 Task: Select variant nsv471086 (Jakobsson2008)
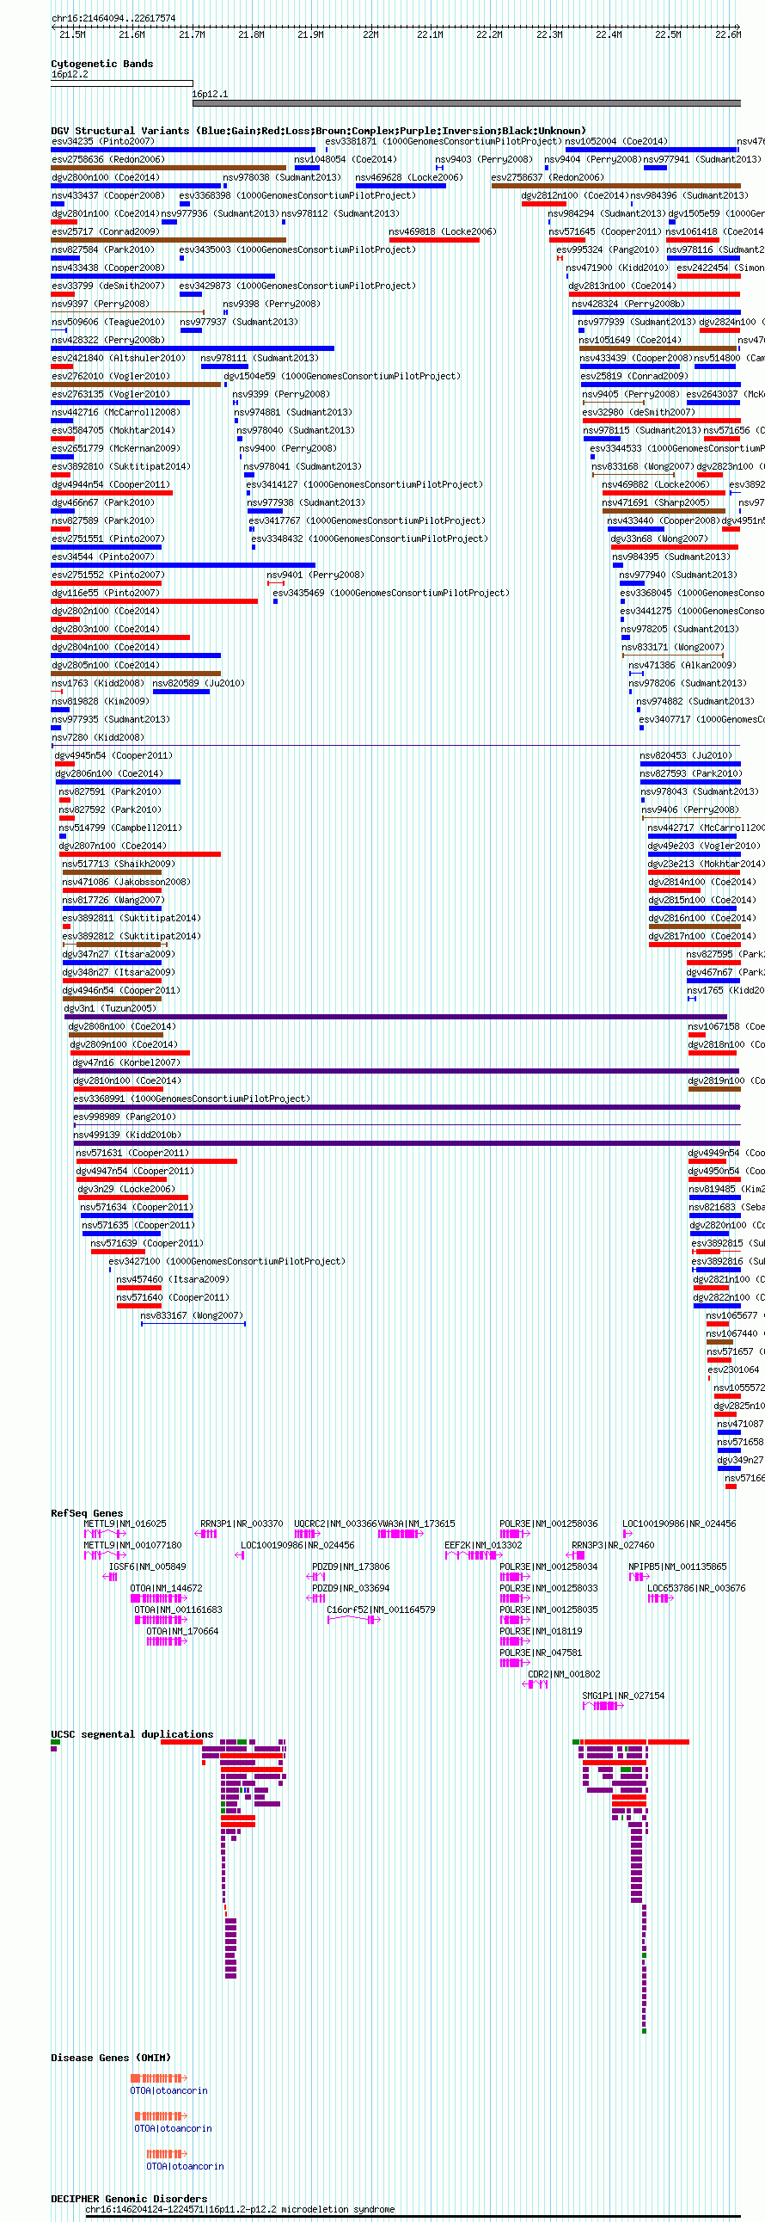point(125,883)
